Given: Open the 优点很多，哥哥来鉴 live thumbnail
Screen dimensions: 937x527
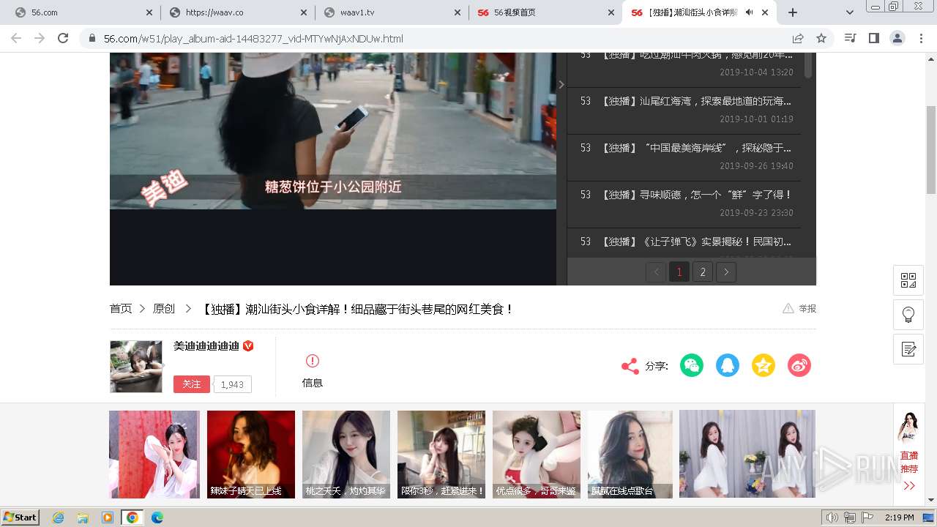Looking at the screenshot, I should point(537,455).
